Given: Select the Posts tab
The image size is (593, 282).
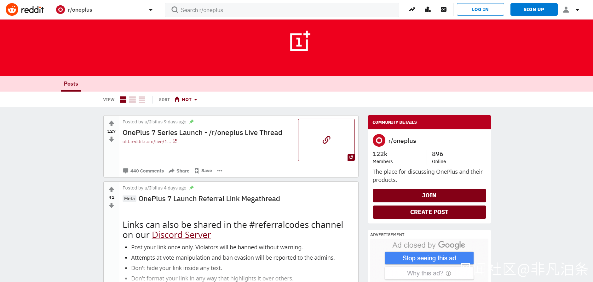Looking at the screenshot, I should pyautogui.click(x=71, y=84).
